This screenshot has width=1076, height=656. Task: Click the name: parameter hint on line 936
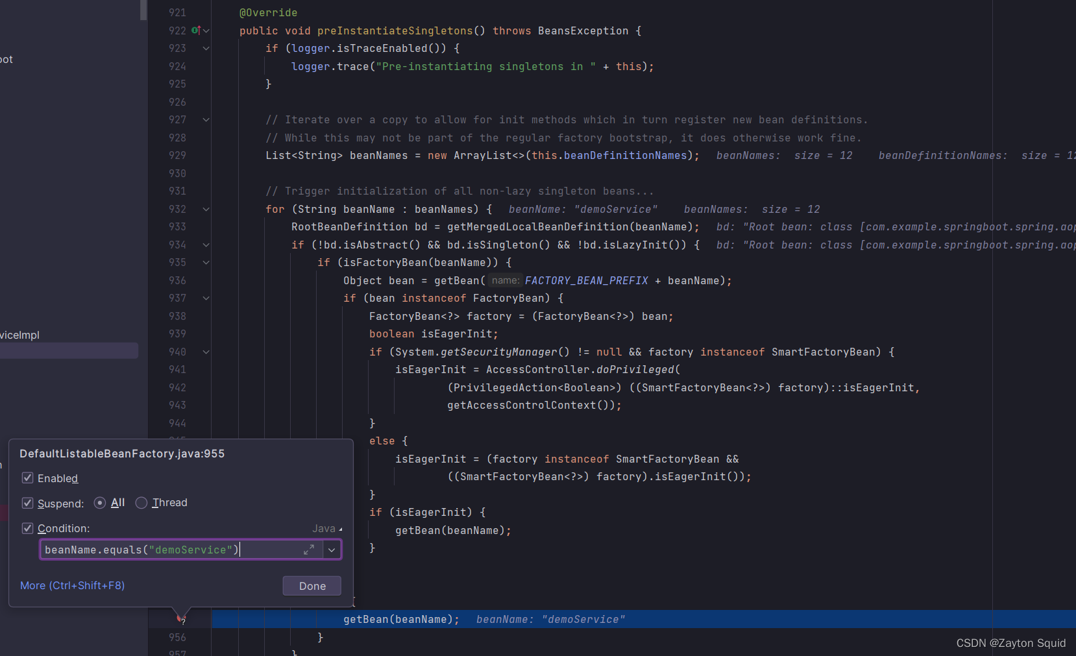[x=505, y=280]
